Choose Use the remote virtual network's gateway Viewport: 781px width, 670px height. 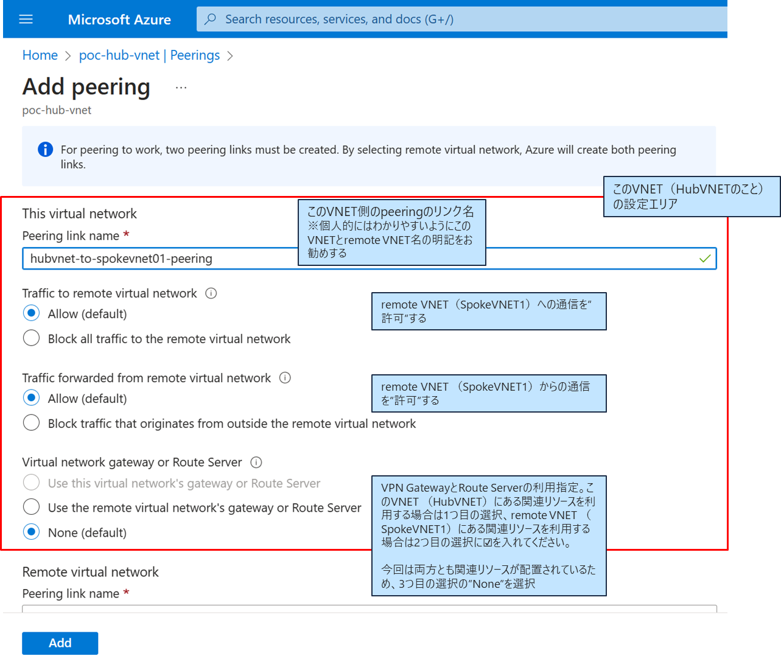point(31,507)
